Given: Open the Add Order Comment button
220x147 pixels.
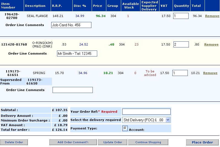Looking at the screenshot, I should [73, 142].
